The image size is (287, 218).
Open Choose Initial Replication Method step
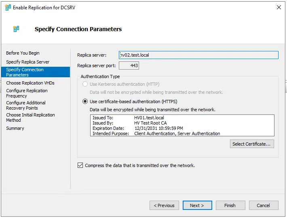point(30,118)
